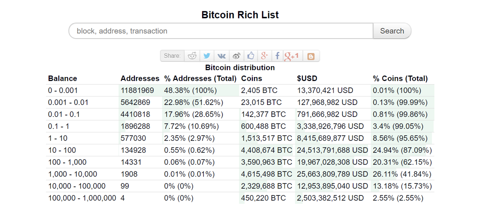
Task: Focus the block, address, transaction search field
Action: click(x=221, y=31)
